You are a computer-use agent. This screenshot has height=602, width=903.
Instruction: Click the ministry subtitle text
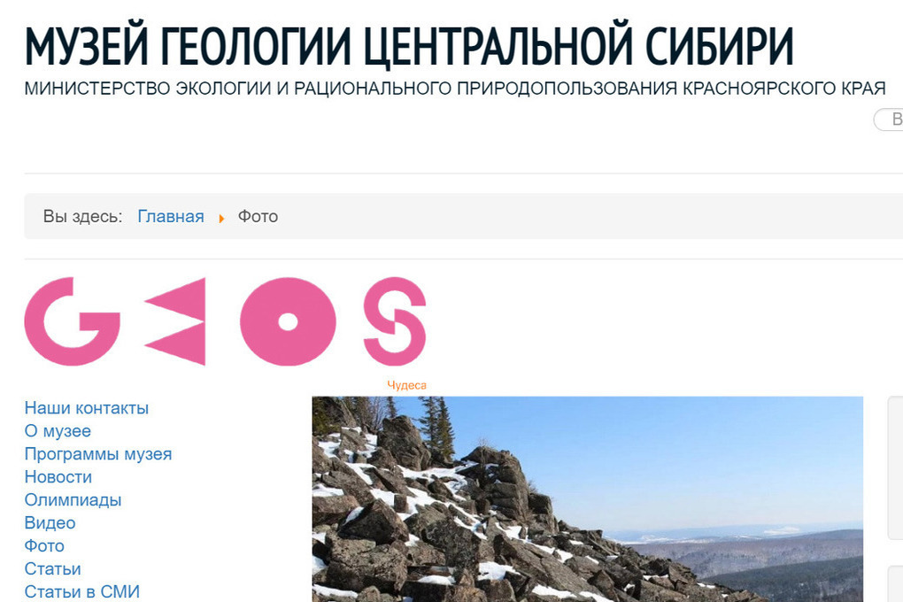point(455,89)
